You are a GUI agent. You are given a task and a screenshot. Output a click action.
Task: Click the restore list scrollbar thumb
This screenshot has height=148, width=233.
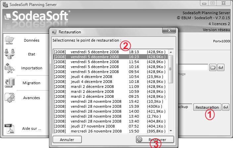[x=171, y=69]
